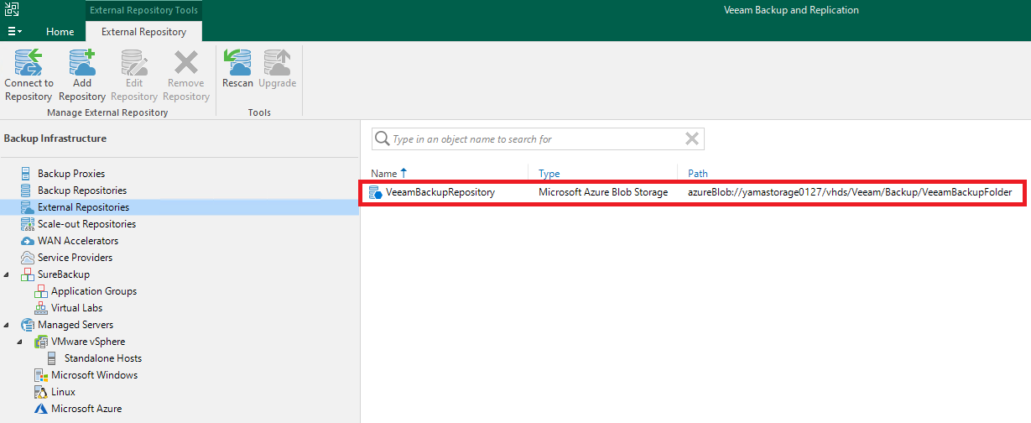Screen dimensions: 1031x423
Task: Click the Virtual Labs tree icon
Action: 40,308
